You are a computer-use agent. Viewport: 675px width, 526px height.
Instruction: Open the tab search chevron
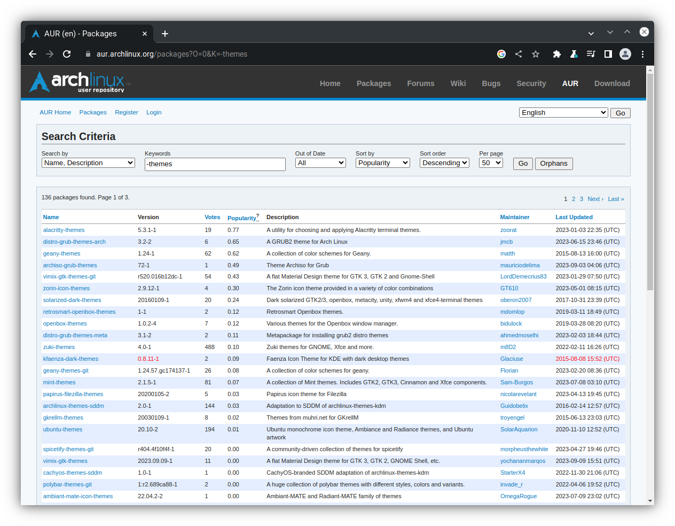point(591,33)
